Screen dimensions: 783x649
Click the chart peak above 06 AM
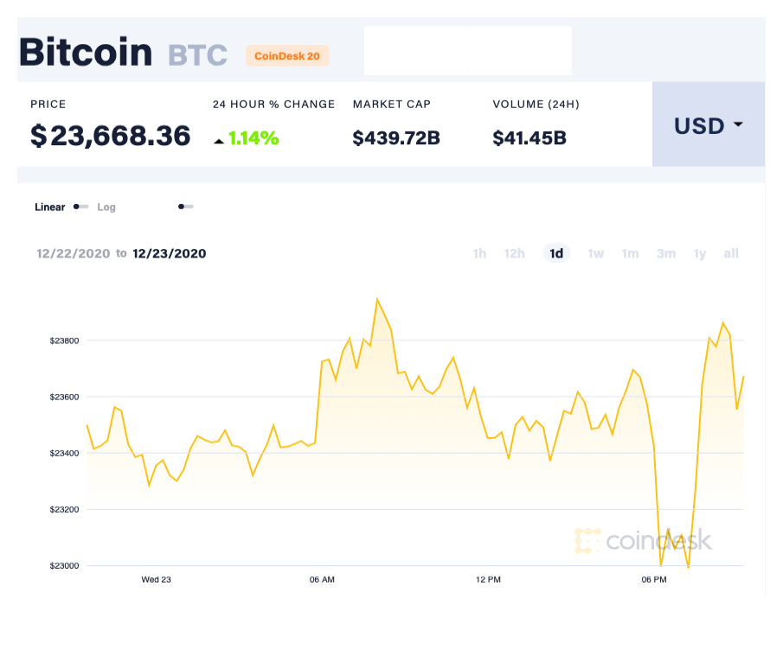[378, 297]
